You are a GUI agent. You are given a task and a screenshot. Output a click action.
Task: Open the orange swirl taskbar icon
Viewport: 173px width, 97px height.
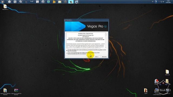54,2
